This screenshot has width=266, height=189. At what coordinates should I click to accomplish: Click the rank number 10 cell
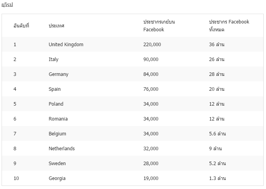[x=16, y=178]
